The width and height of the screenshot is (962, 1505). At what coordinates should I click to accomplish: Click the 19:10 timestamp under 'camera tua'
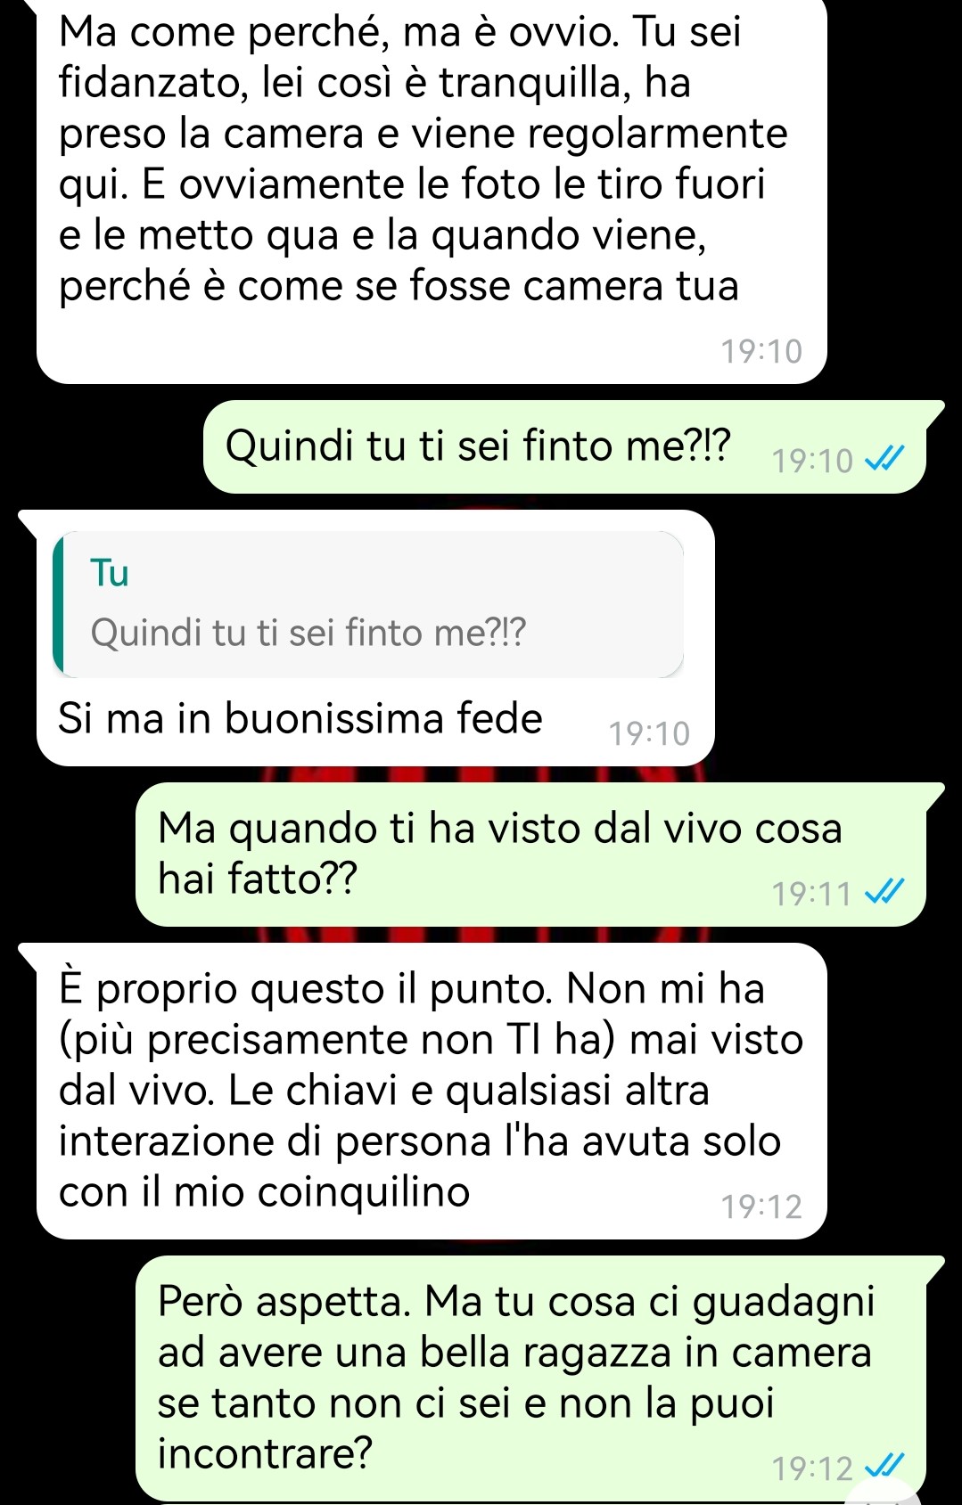pos(761,351)
